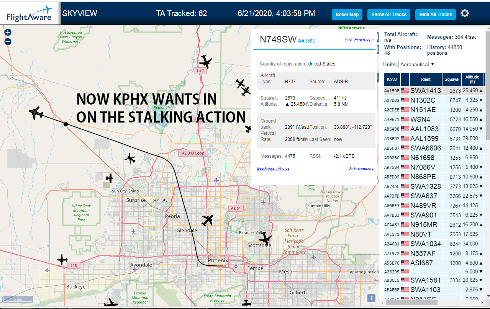Sort table by ICAO column header
Image resolution: width=490 pixels, height=309 pixels.
tap(392, 79)
